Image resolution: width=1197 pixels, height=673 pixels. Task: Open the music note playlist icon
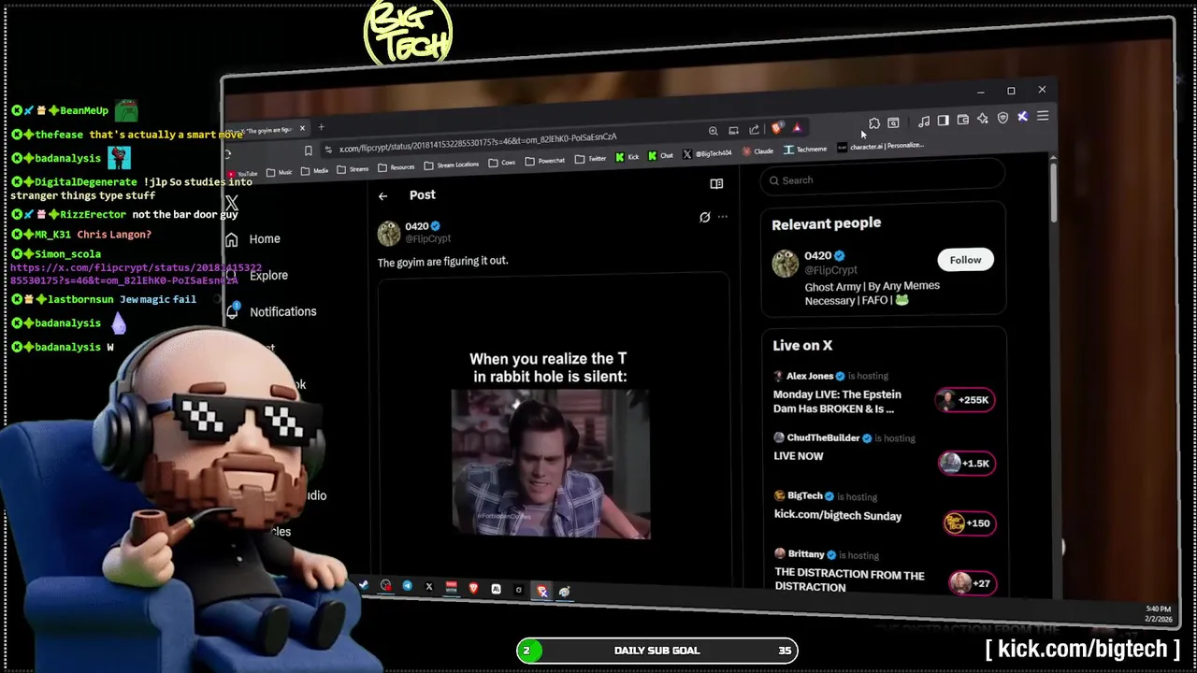(924, 122)
